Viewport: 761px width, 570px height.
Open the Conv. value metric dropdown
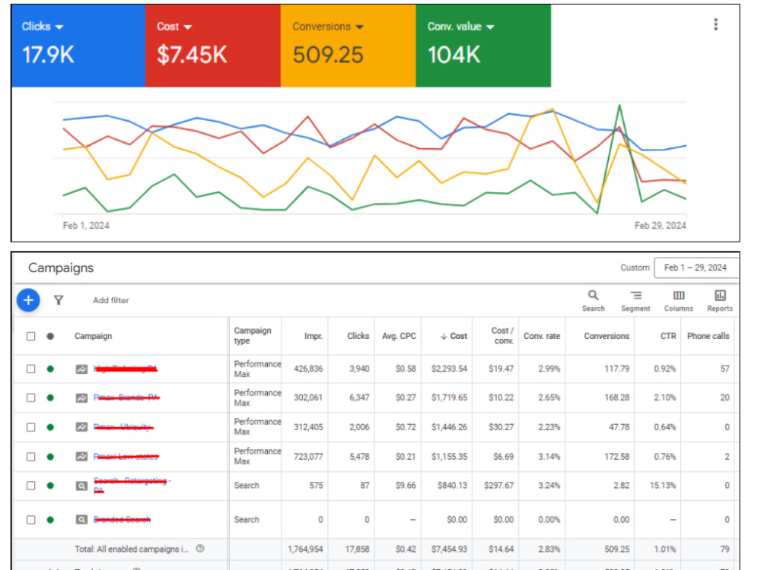[x=490, y=27]
